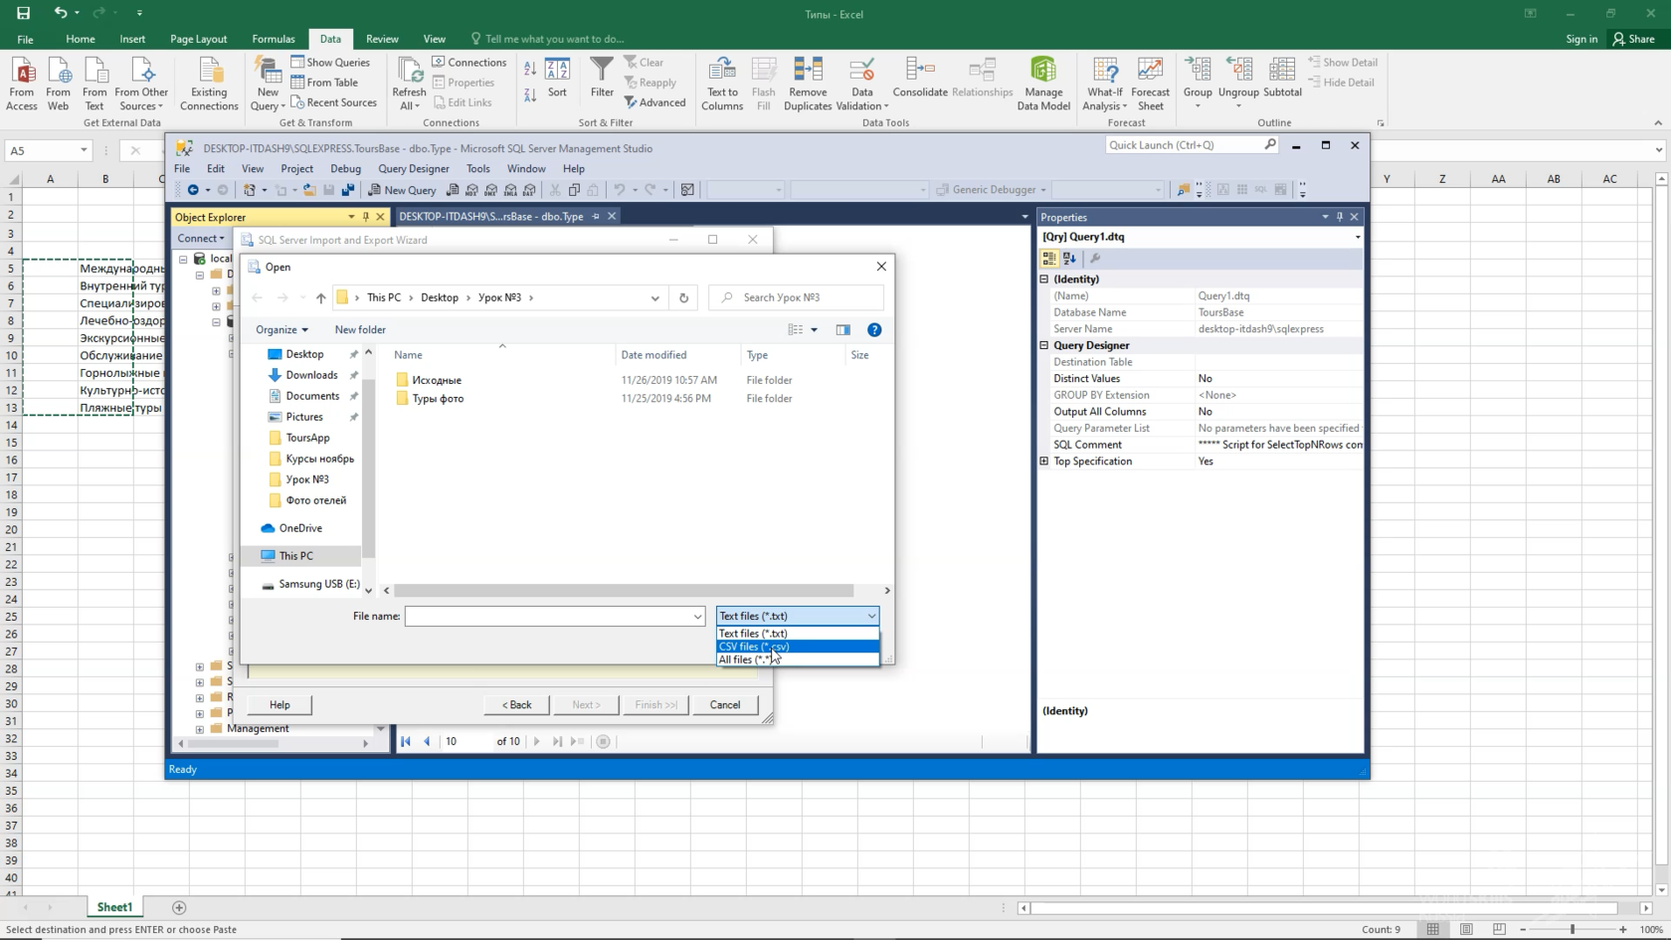Click the wizard Help button
This screenshot has width=1671, height=940.
click(279, 704)
